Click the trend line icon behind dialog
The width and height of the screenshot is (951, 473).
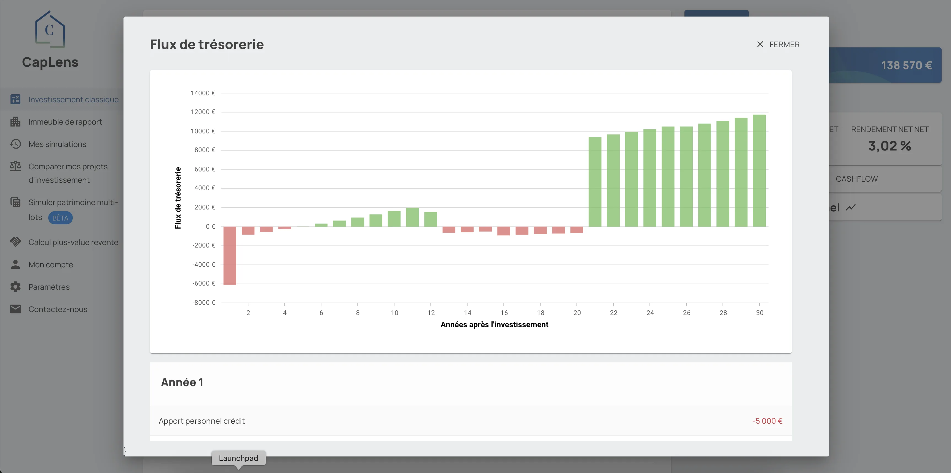pyautogui.click(x=851, y=208)
